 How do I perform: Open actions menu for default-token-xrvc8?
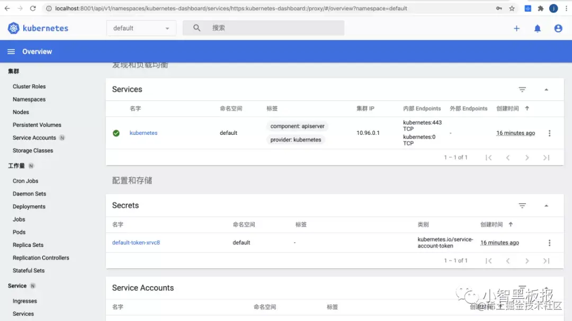[549, 243]
